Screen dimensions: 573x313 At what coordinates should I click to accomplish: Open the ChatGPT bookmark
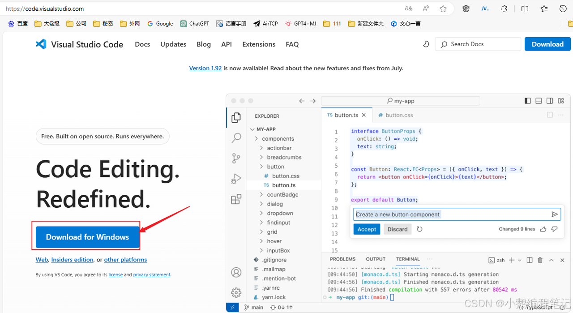pos(195,23)
